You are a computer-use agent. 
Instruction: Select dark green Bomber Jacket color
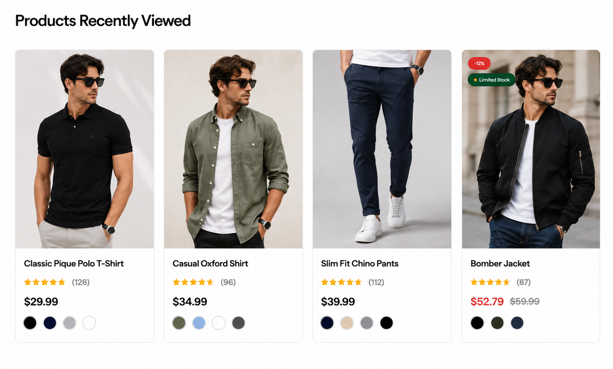(x=497, y=323)
